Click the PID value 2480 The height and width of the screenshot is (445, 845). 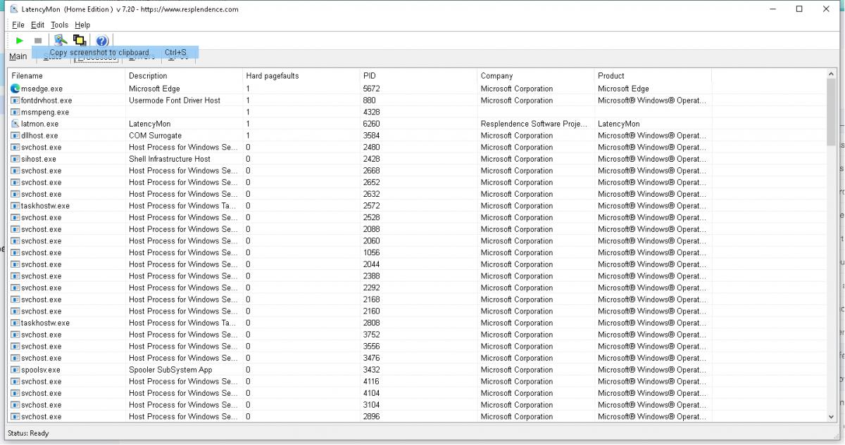click(371, 148)
